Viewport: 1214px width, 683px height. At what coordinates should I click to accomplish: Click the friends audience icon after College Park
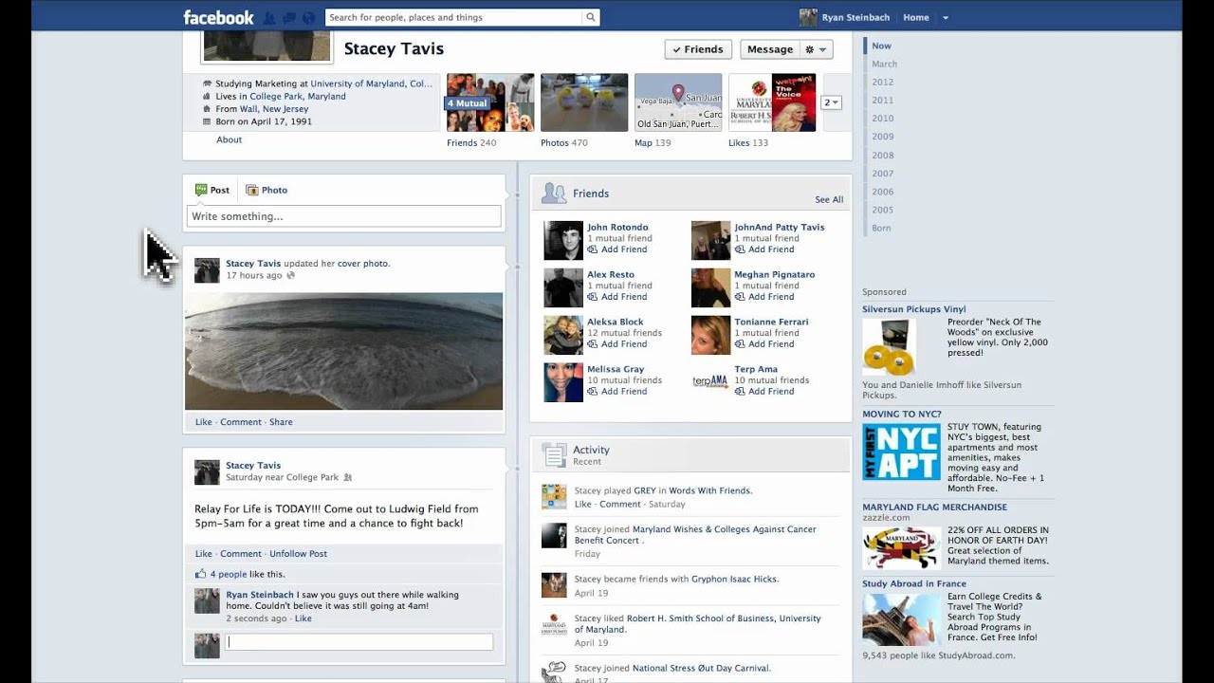[348, 477]
